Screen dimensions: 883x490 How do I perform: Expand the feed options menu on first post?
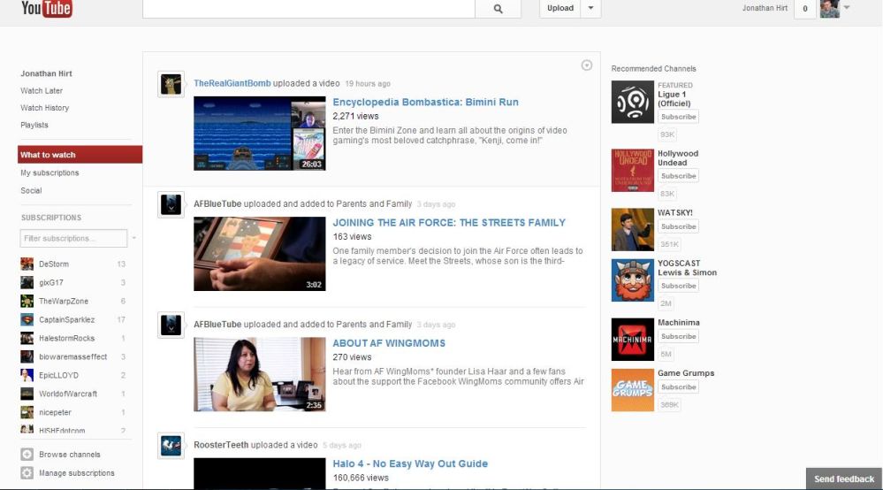(x=587, y=65)
